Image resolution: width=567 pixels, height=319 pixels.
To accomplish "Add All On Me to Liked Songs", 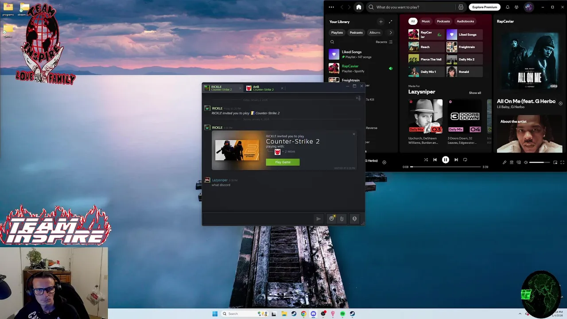I will (560, 103).
